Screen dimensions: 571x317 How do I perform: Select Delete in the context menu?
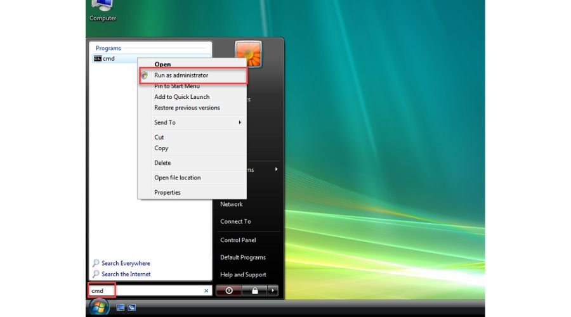point(192,163)
